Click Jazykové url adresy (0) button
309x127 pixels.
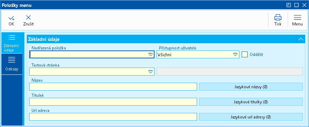click(251, 117)
